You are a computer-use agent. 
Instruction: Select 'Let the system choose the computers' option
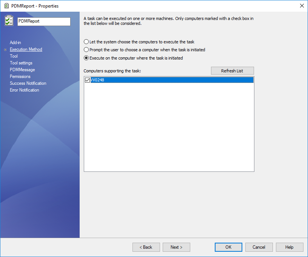click(x=86, y=42)
